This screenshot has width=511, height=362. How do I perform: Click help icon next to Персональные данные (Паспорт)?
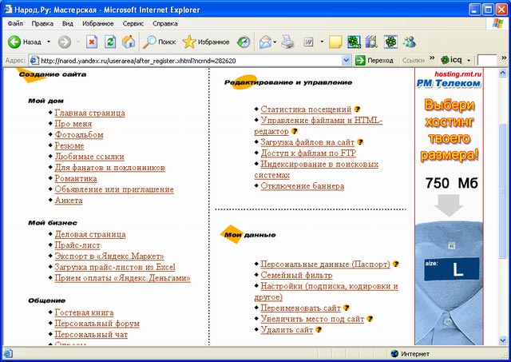[396, 264]
